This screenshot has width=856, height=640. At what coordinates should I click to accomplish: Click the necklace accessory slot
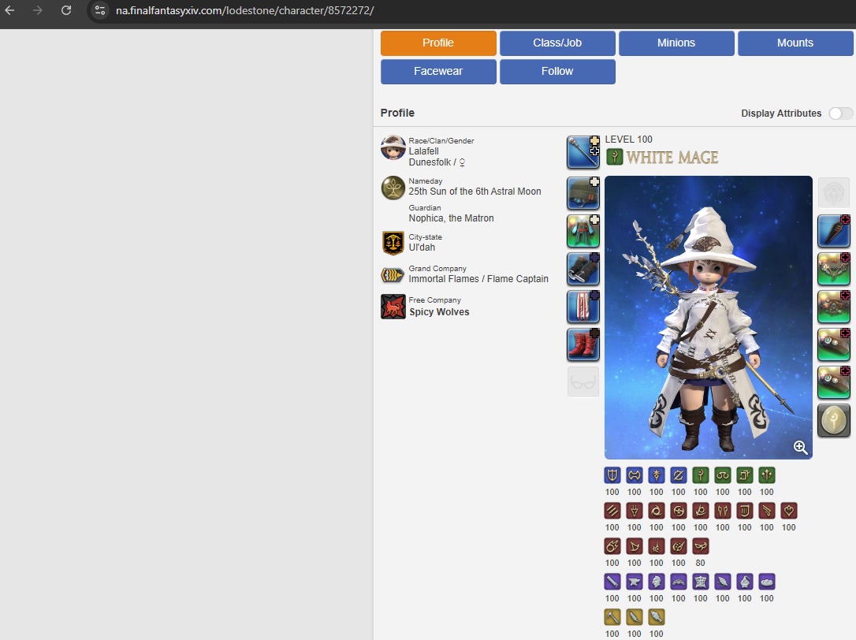[x=834, y=270]
